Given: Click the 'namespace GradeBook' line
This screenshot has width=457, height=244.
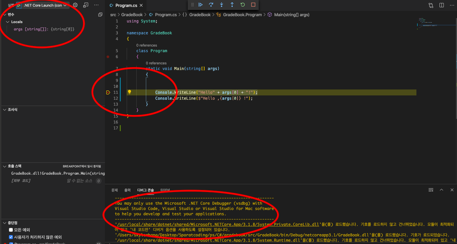Looking at the screenshot, I should [149, 33].
